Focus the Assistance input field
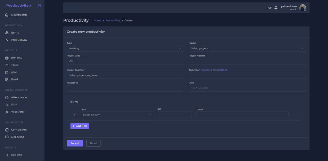This screenshot has height=161, width=328. [x=125, y=88]
